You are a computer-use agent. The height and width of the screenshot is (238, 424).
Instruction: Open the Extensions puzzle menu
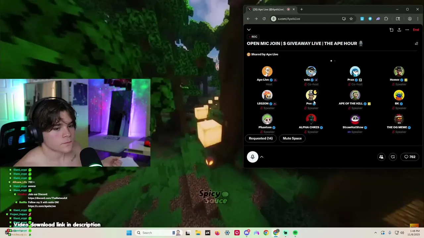click(x=386, y=19)
